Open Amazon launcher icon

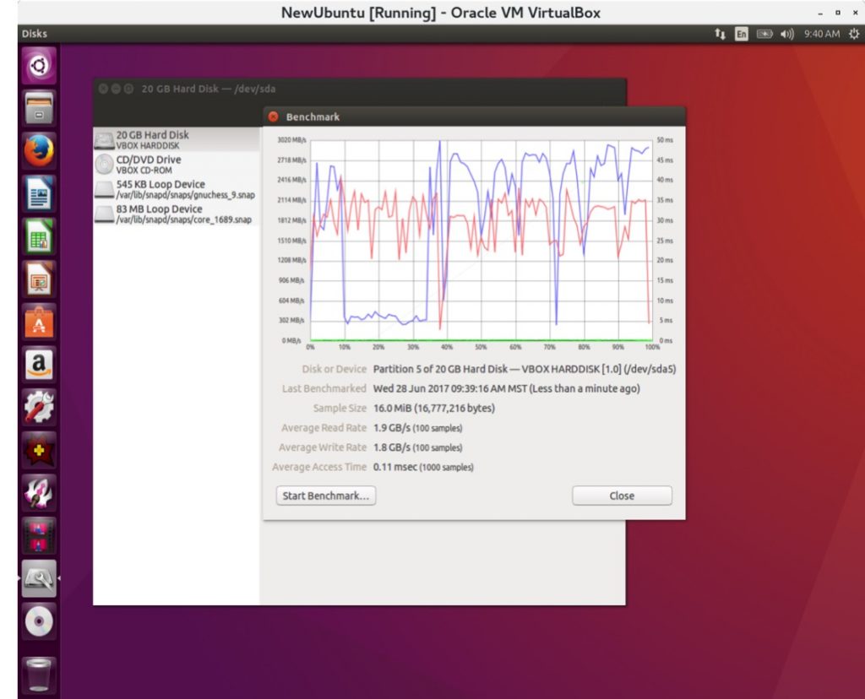click(x=39, y=365)
